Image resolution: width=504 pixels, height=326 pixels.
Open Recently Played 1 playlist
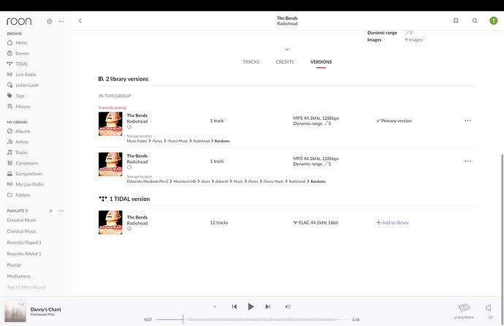pyautogui.click(x=24, y=243)
